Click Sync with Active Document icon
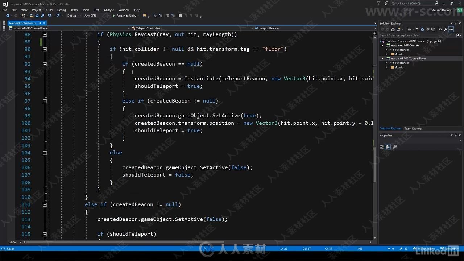 (417, 29)
